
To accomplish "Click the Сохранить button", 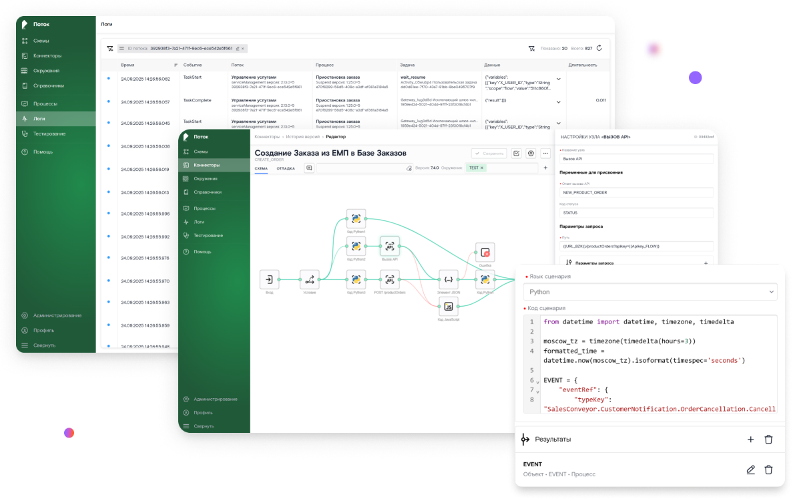I will click(x=489, y=153).
